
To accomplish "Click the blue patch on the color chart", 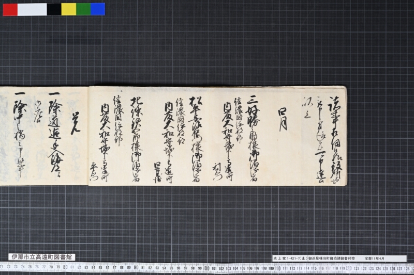I will [x=98, y=9].
